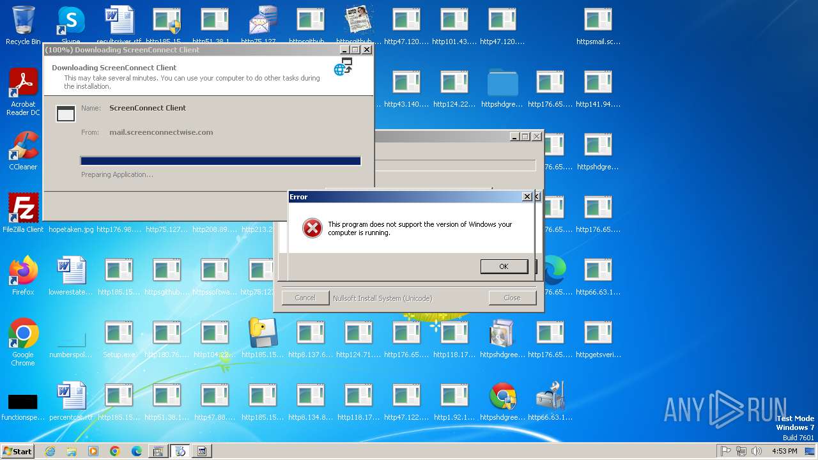Select the httpgetsveri desktop icon
Screen dimensions: 818x460
coord(598,339)
